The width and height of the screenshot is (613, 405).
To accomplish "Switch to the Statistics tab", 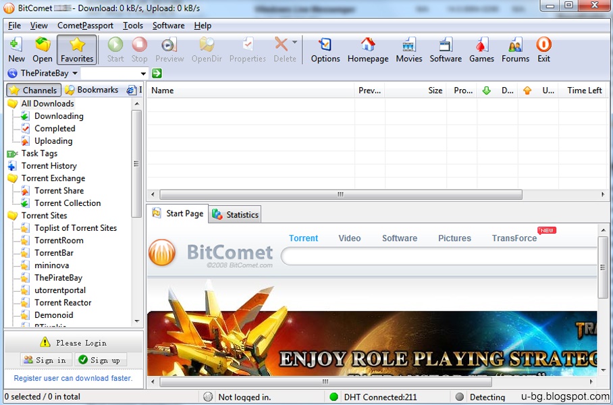I will pos(235,215).
